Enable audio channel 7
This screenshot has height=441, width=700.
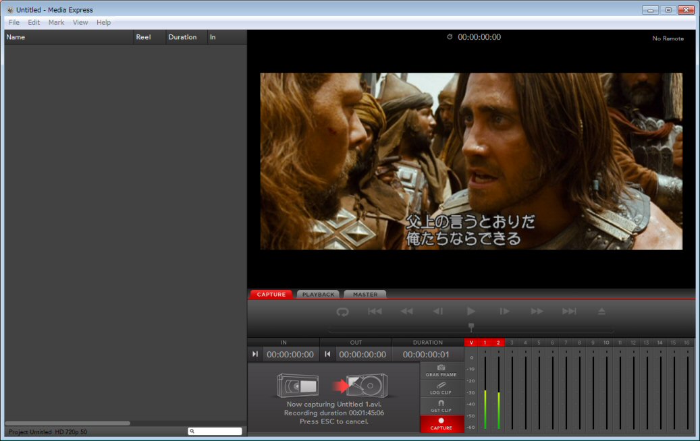coord(566,343)
